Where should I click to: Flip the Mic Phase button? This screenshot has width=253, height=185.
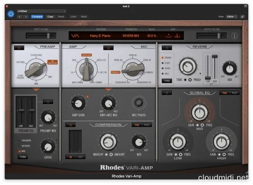(x=139, y=103)
